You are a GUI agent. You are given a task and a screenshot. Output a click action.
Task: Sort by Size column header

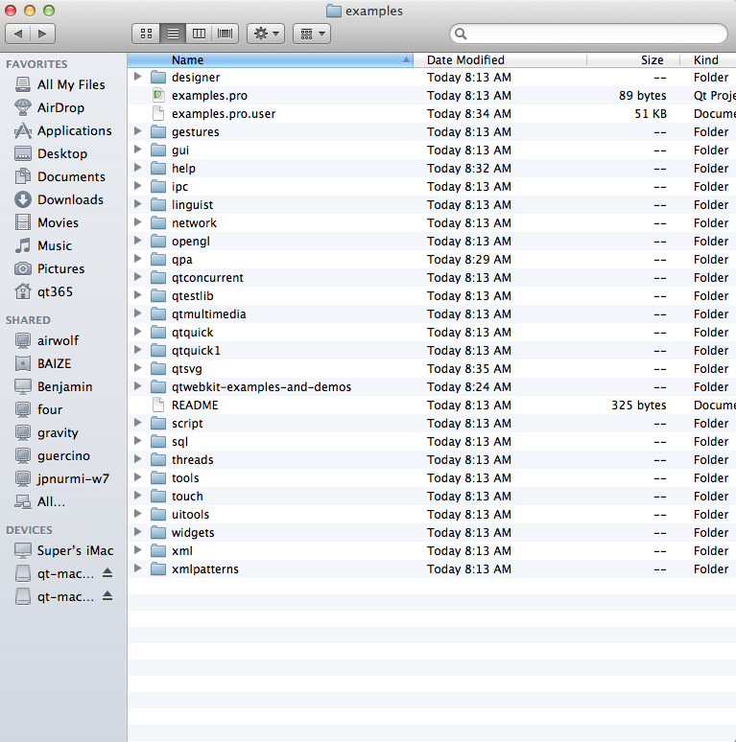point(652,59)
